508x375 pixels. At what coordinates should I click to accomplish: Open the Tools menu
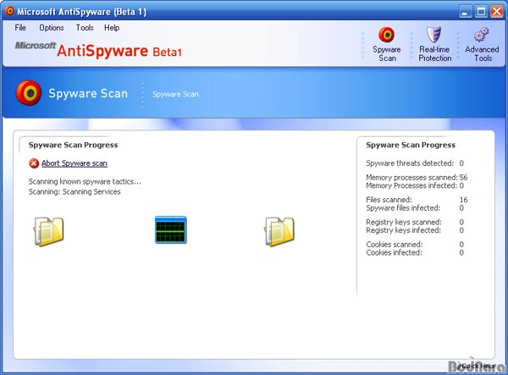(85, 28)
